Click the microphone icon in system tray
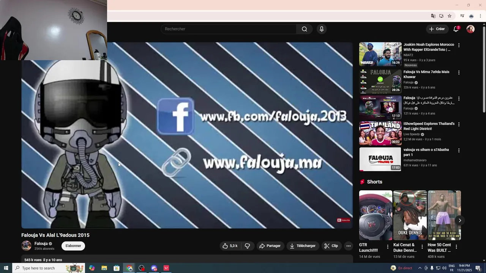The image size is (486, 273). [x=432, y=268]
